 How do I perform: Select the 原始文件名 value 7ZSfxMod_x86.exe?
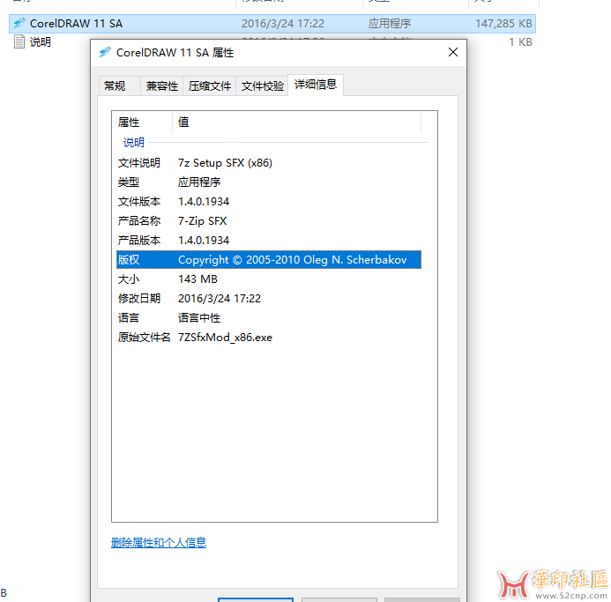pos(225,338)
